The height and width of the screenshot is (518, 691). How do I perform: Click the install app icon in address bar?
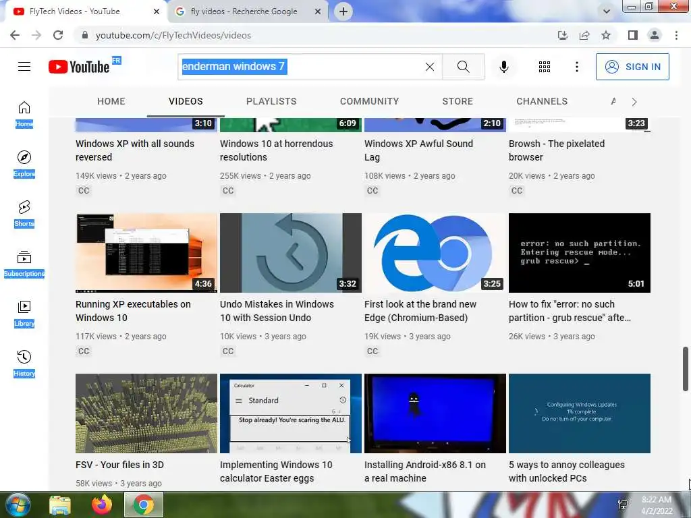pyautogui.click(x=562, y=35)
